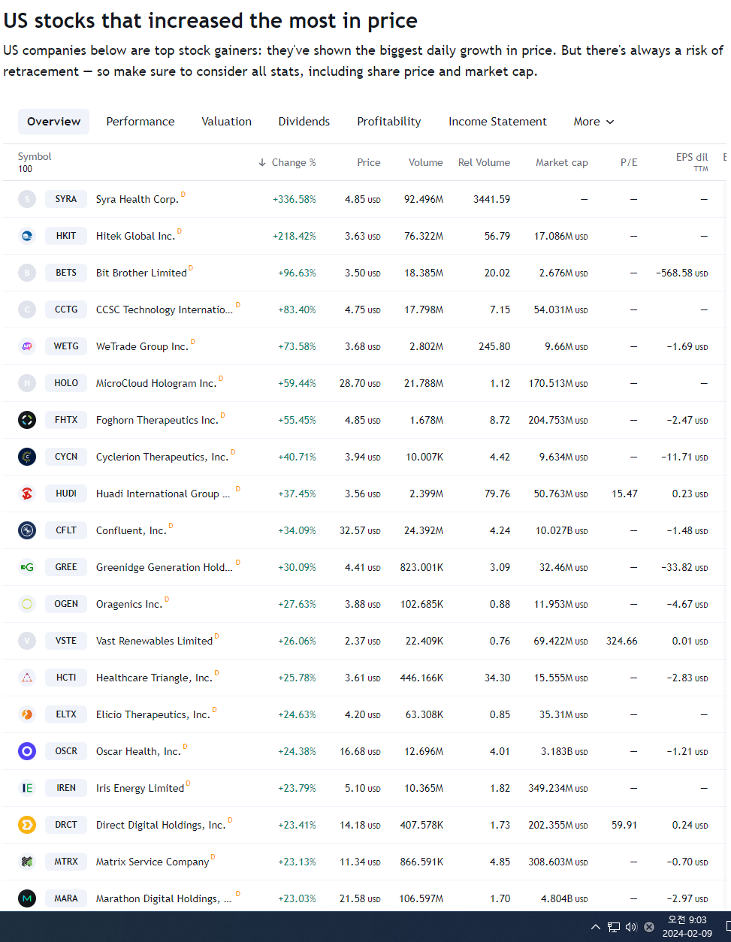Screen dimensions: 731x942
Task: Click the Matrix Service Company logo icon
Action: pos(27,862)
